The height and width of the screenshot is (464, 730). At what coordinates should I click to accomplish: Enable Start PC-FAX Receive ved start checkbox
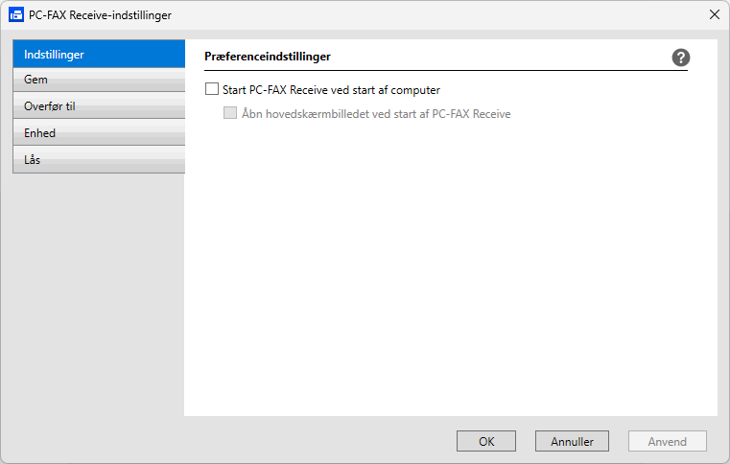(212, 90)
